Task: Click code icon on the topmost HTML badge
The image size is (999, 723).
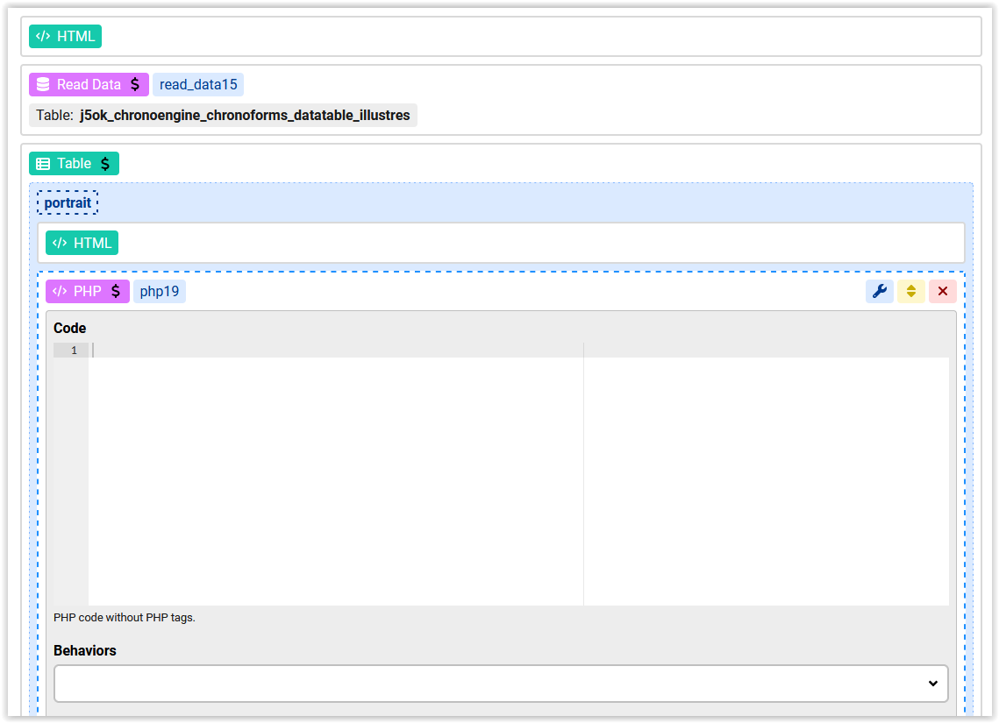Action: click(42, 37)
